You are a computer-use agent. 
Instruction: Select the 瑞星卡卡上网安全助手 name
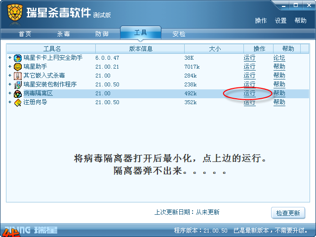(x=53, y=58)
